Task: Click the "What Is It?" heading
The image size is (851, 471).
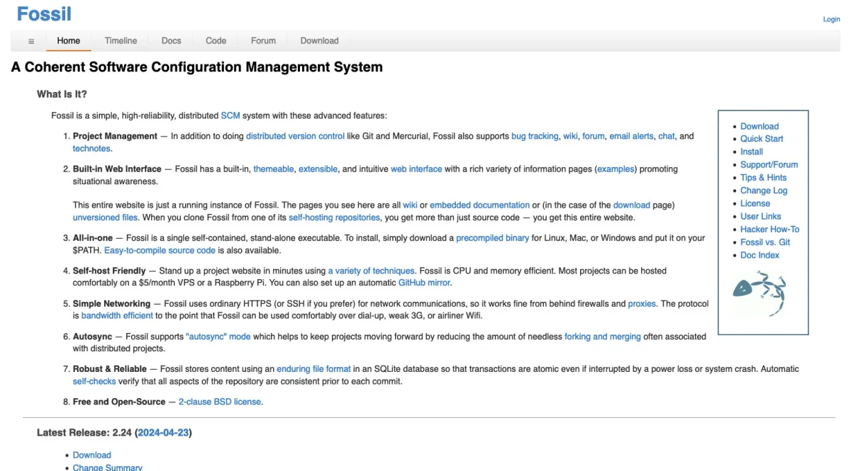Action: pos(62,94)
